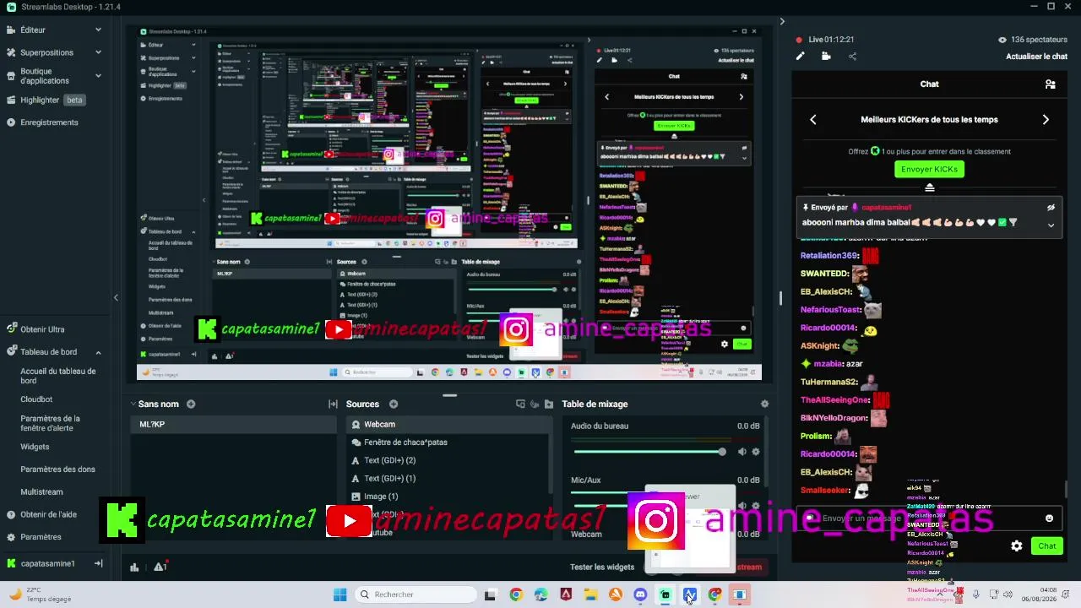
Task: Expand the pinned message chevron
Action: pyautogui.click(x=1051, y=225)
